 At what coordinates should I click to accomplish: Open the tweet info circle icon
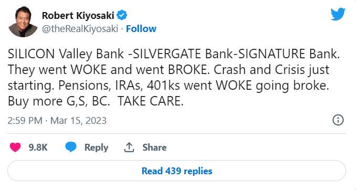coord(338,120)
